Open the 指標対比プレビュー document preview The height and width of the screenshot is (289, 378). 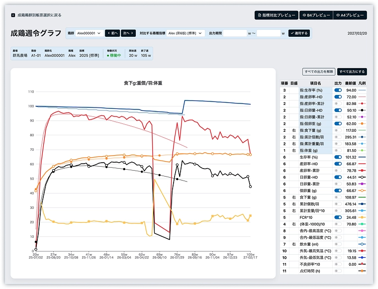[x=277, y=15]
